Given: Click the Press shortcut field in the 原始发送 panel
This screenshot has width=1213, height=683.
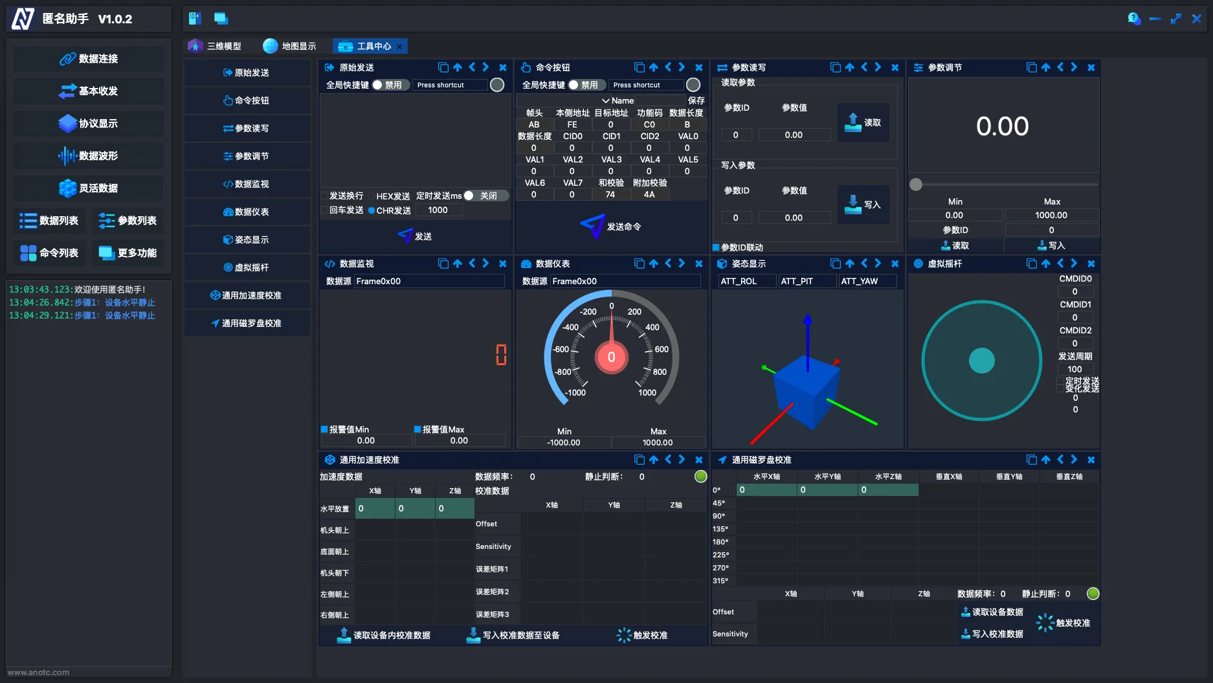Looking at the screenshot, I should pyautogui.click(x=451, y=85).
